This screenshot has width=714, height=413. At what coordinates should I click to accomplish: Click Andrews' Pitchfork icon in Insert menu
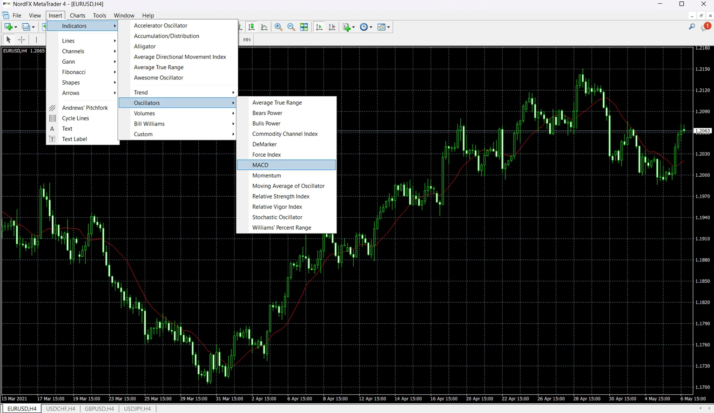52,108
